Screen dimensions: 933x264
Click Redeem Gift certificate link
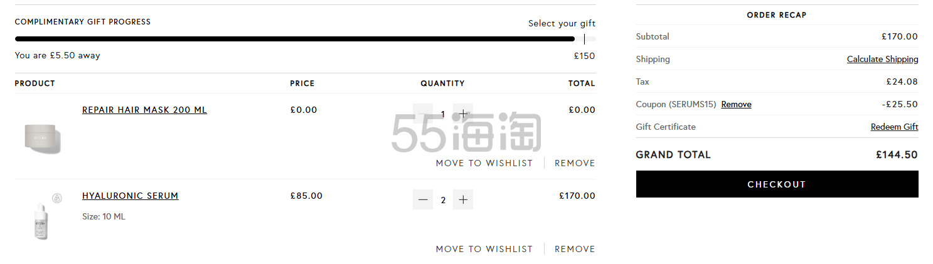pyautogui.click(x=894, y=127)
